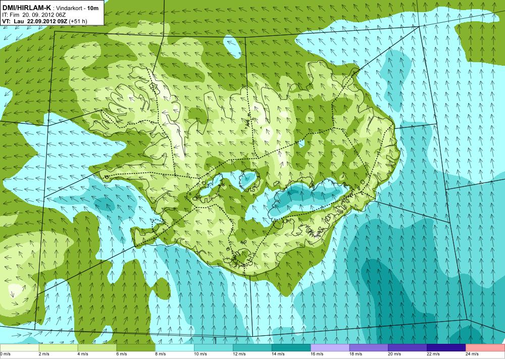This screenshot has width=505, height=359.
Task: Click the "VT: Lau 22.09.2012 09Z" line
Action: click(x=35, y=21)
